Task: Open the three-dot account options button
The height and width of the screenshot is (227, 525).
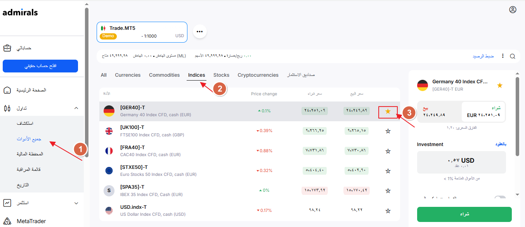Action: [199, 31]
